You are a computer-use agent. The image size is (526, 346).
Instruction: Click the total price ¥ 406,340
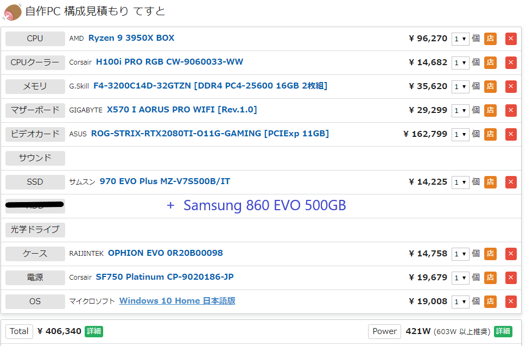point(59,331)
